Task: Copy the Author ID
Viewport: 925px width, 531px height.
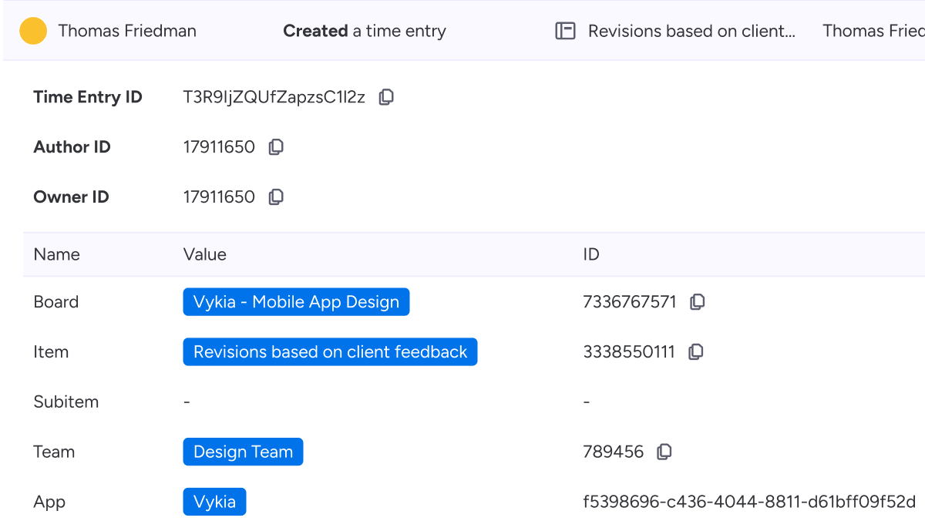Action: point(275,146)
